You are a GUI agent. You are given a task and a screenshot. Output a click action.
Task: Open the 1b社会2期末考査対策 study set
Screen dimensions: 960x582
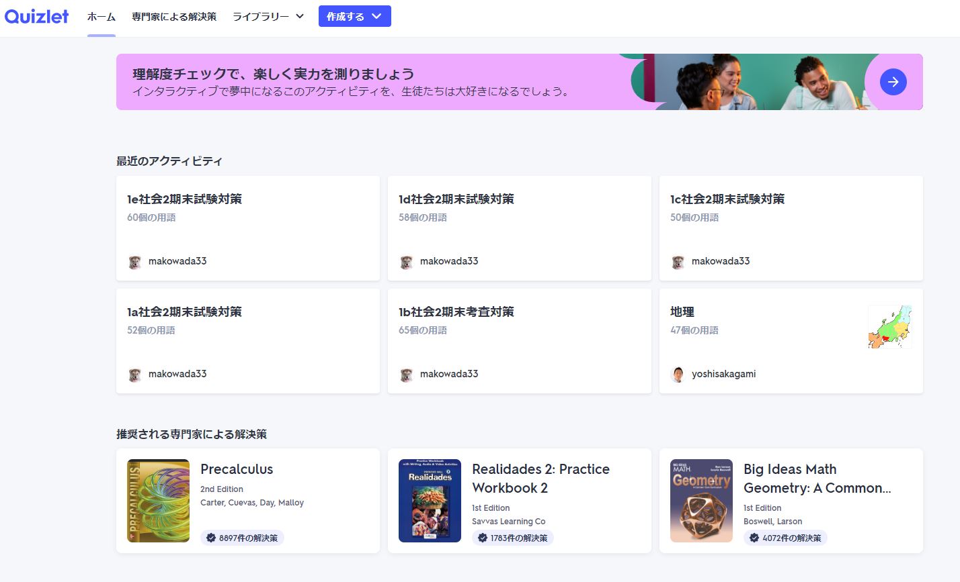pyautogui.click(x=456, y=312)
